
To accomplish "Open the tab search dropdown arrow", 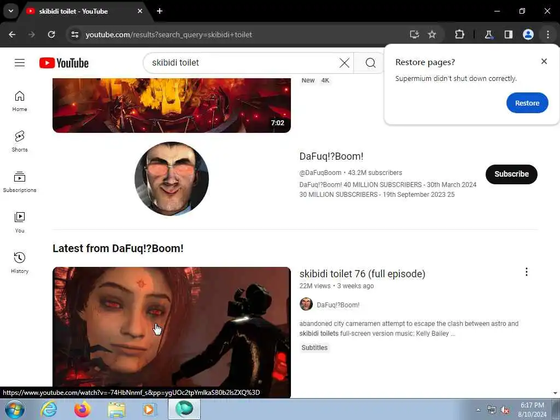I will tap(11, 11).
